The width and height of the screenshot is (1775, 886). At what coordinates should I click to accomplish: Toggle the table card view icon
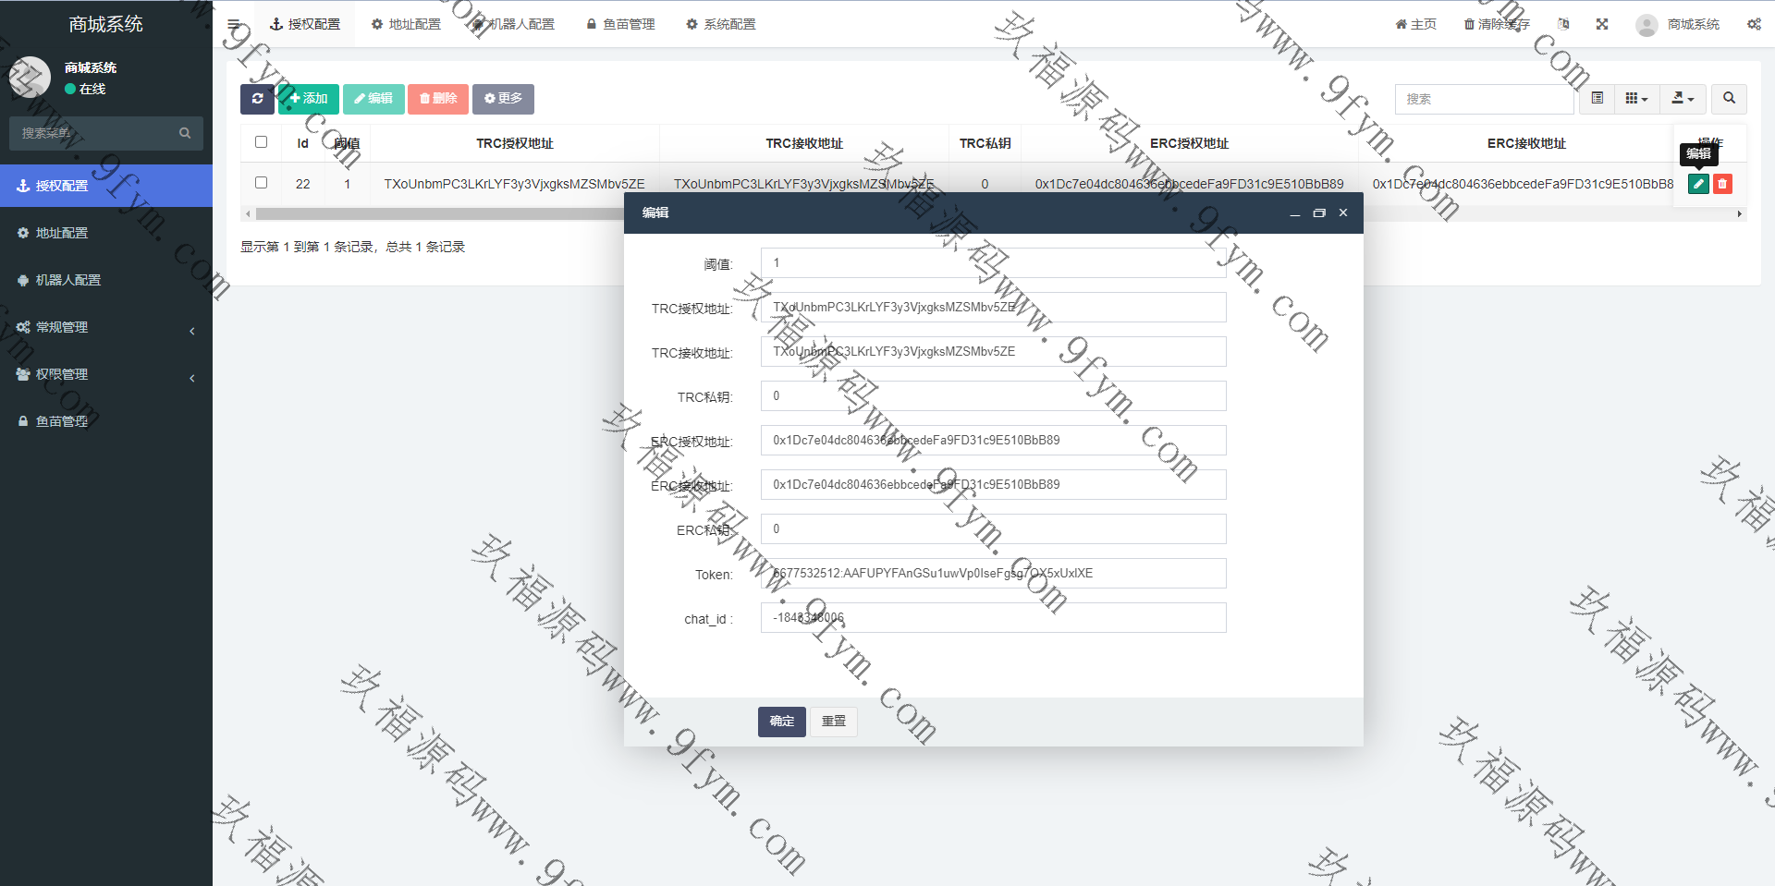pyautogui.click(x=1597, y=99)
